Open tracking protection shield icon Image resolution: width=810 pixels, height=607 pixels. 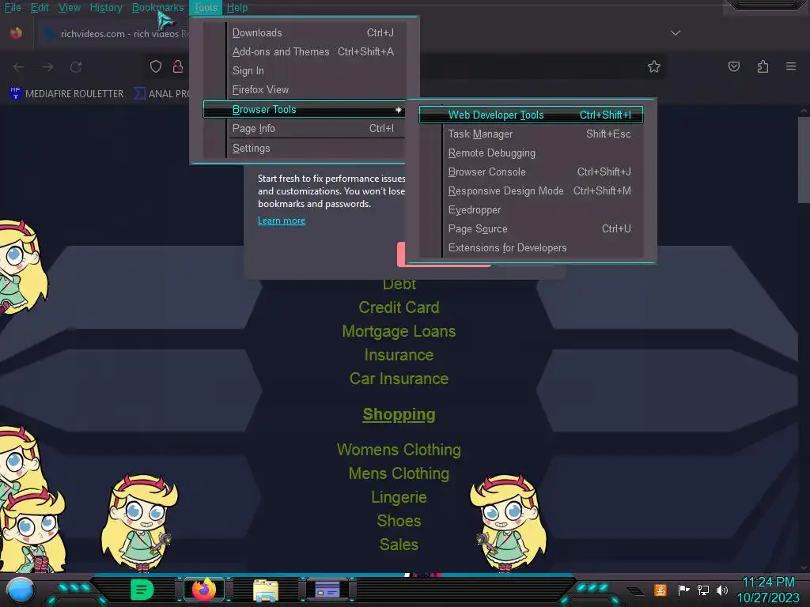[x=156, y=66]
